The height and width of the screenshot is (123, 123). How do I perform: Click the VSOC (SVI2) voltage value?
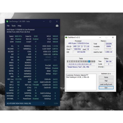tap(55, 46)
